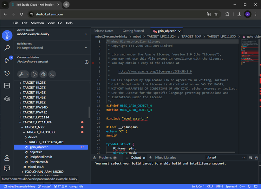Open the serial monitor terminal icon
The height and width of the screenshot is (189, 261).
[52, 74]
